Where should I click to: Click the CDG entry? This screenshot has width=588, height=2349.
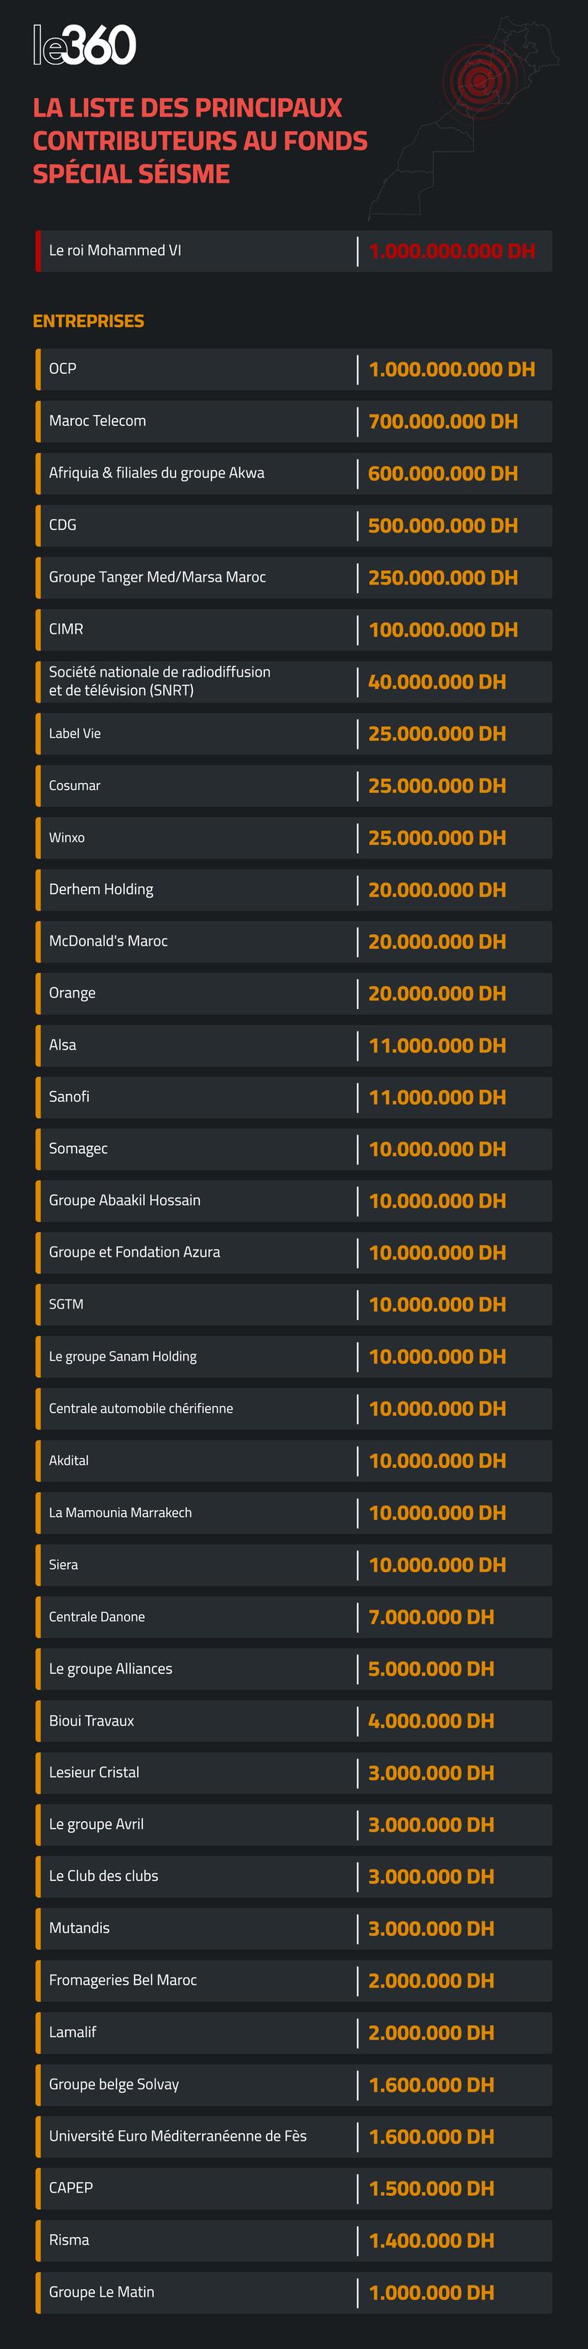pyautogui.click(x=63, y=526)
